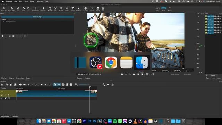Append clip to track with timeline plus
The image size is (222, 125).
coord(20,85)
